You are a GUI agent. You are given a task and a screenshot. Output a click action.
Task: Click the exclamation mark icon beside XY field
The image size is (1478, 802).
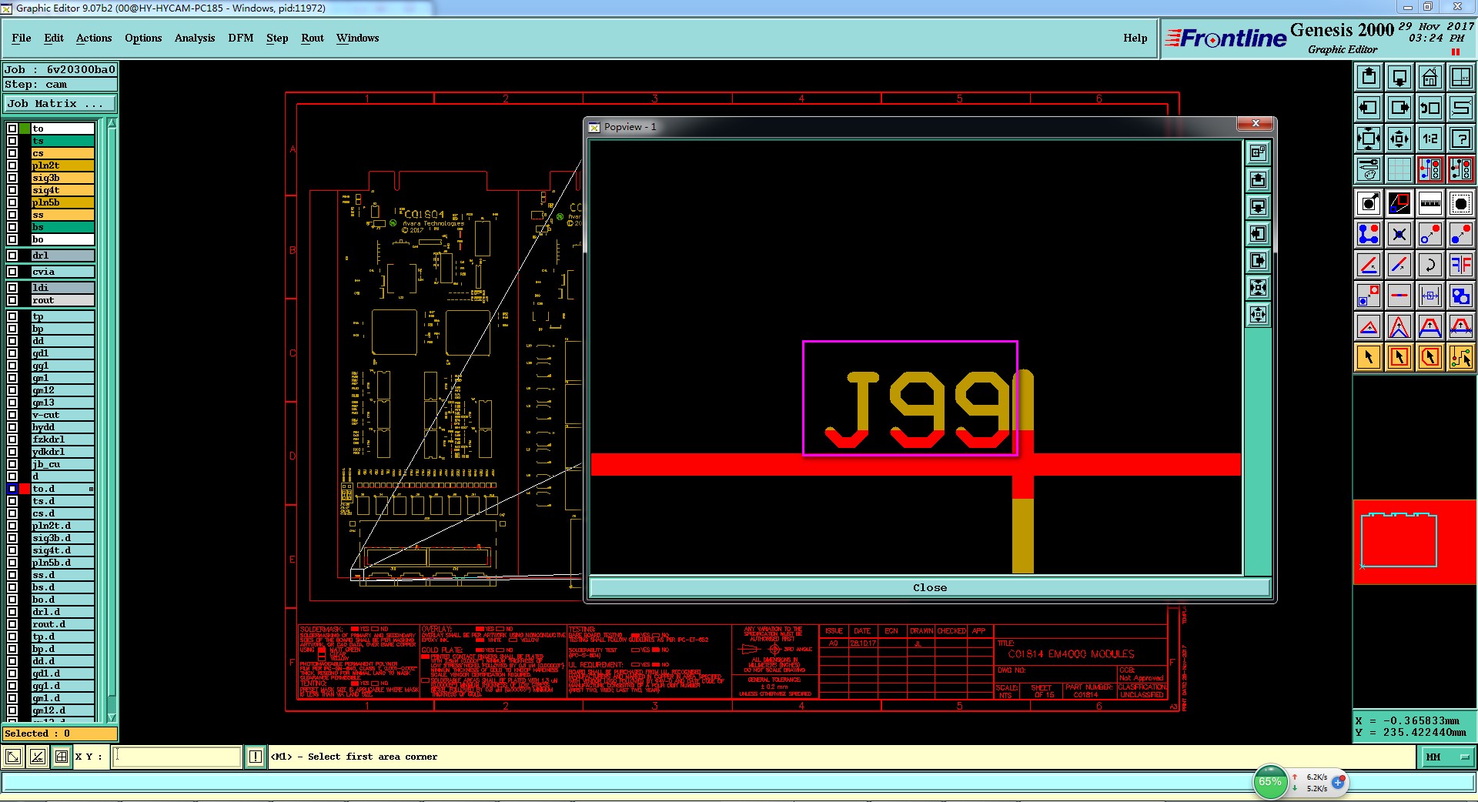pyautogui.click(x=256, y=757)
